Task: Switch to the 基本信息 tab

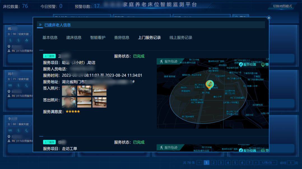Action: [50, 37]
